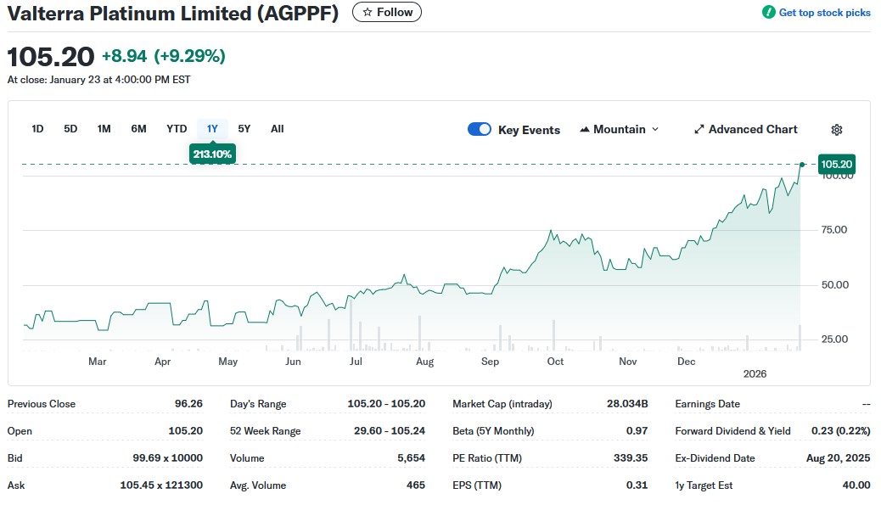
Task: Click the At close January 23 timestamp
Action: point(99,80)
